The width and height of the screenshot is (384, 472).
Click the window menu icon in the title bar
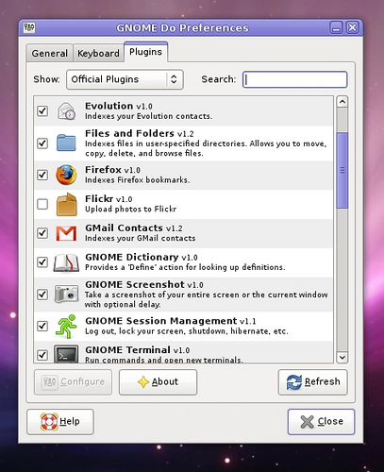[x=29, y=27]
